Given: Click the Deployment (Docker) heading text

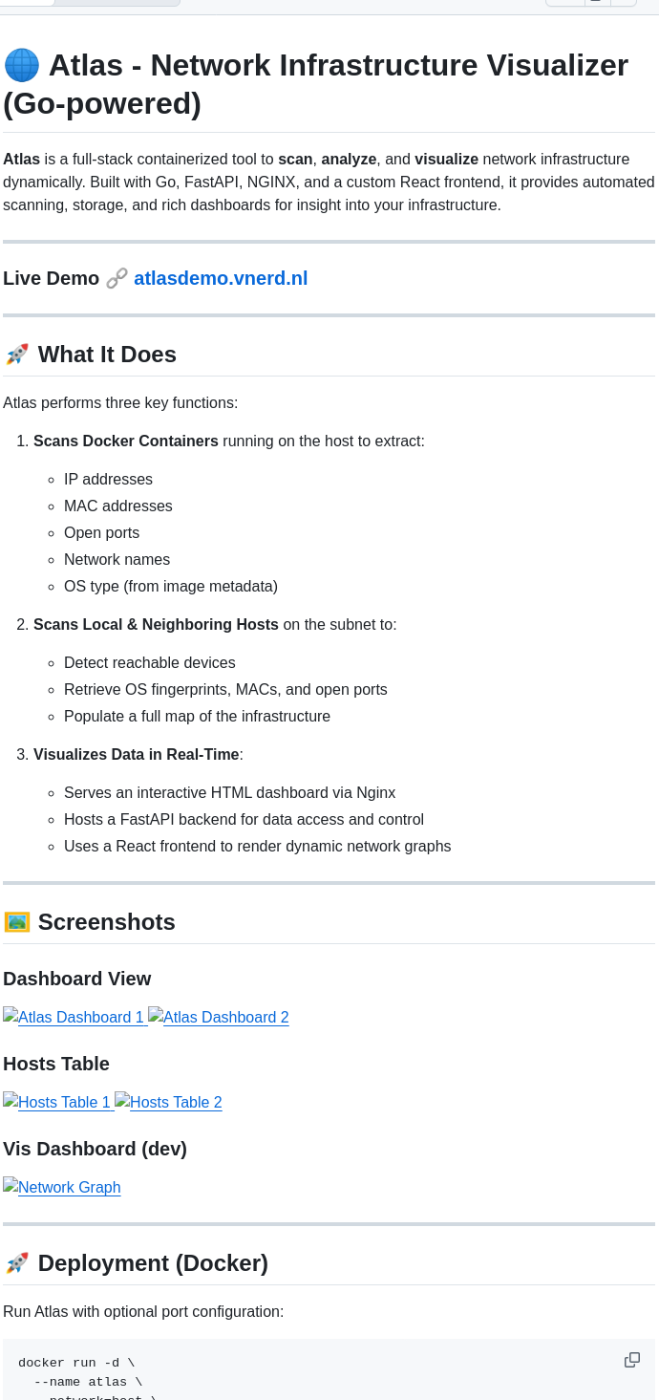Looking at the screenshot, I should 153,1263.
